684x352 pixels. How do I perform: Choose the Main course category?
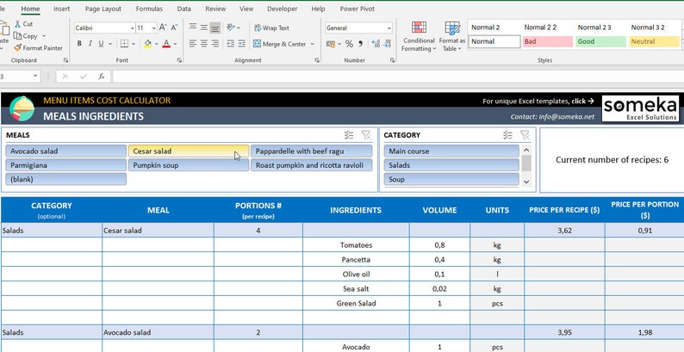click(x=451, y=151)
